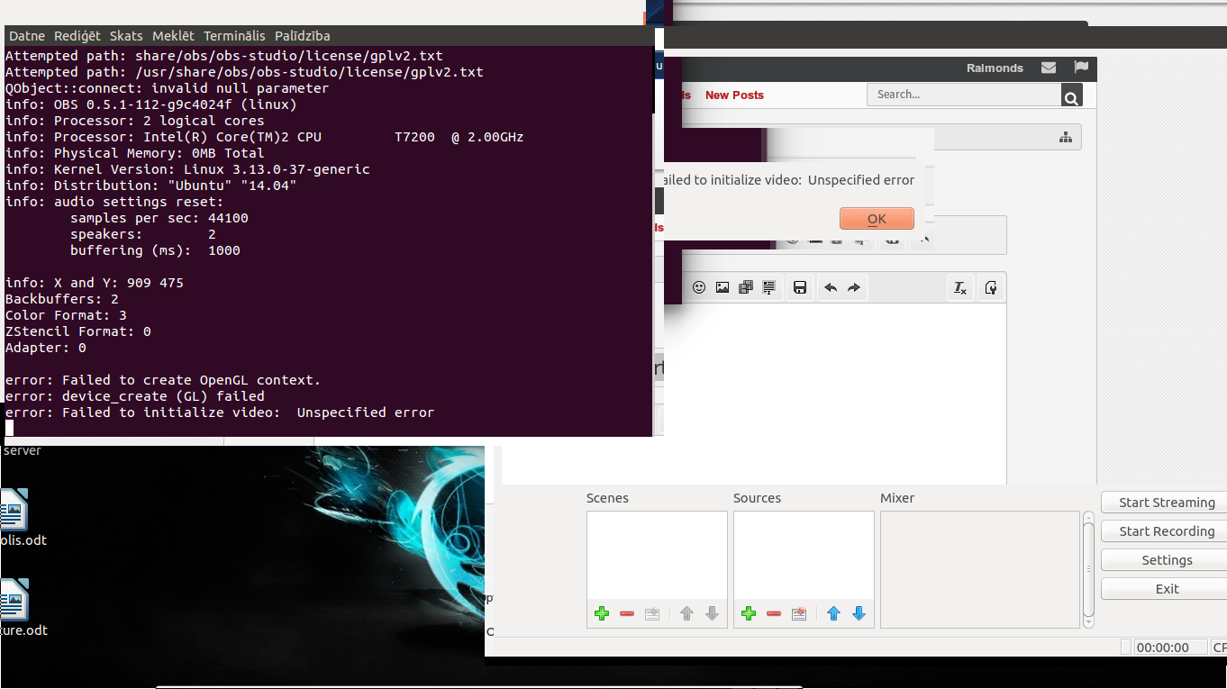The height and width of the screenshot is (689, 1227).
Task: Insert media in the forum editor
Action: [746, 287]
